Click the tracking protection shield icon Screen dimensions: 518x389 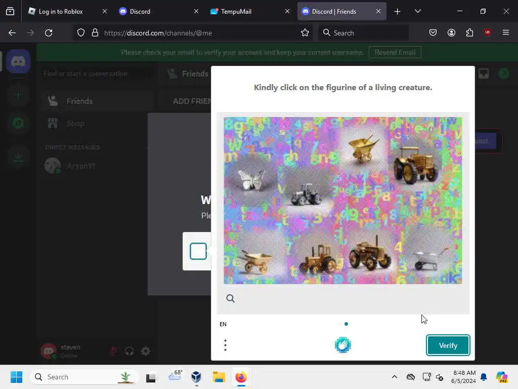click(81, 33)
